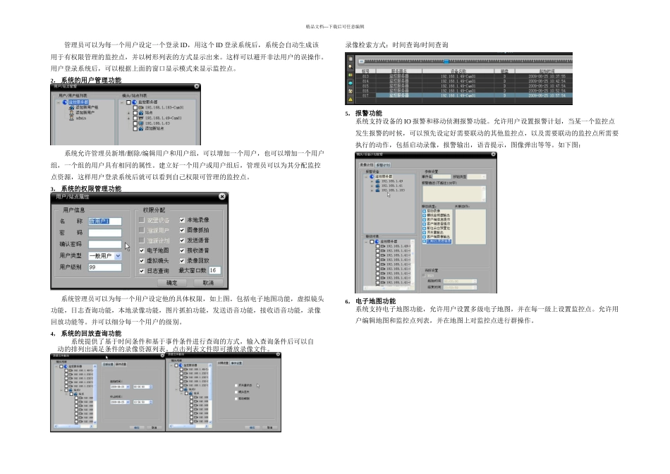This screenshot has width=670, height=474.
Task: Click the admin user icon
Action: (x=71, y=118)
